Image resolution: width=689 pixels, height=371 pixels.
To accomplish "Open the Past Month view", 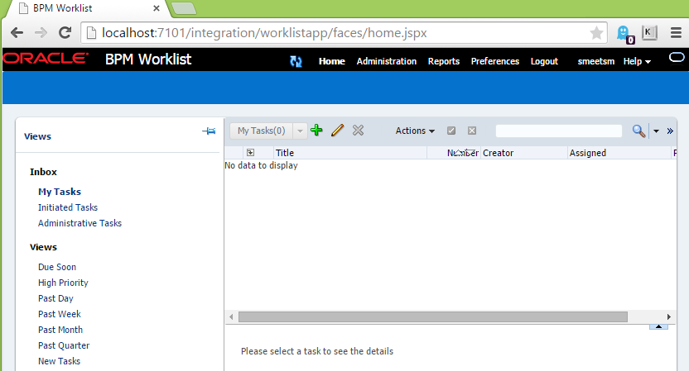I will pyautogui.click(x=60, y=330).
